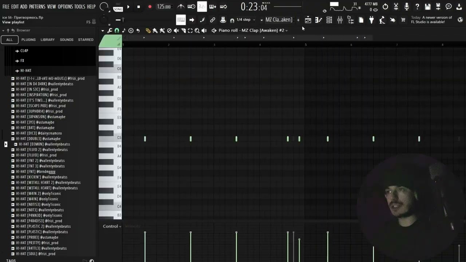Click the save project floppy icon
466x262 pixels.
click(x=428, y=7)
